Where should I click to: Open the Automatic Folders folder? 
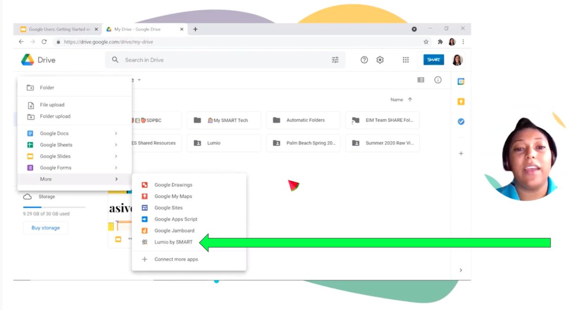tap(303, 120)
